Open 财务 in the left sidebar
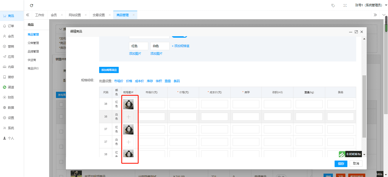 [x=11, y=97]
